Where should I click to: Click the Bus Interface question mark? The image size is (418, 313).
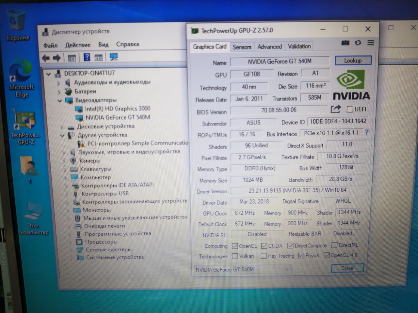[x=366, y=132]
